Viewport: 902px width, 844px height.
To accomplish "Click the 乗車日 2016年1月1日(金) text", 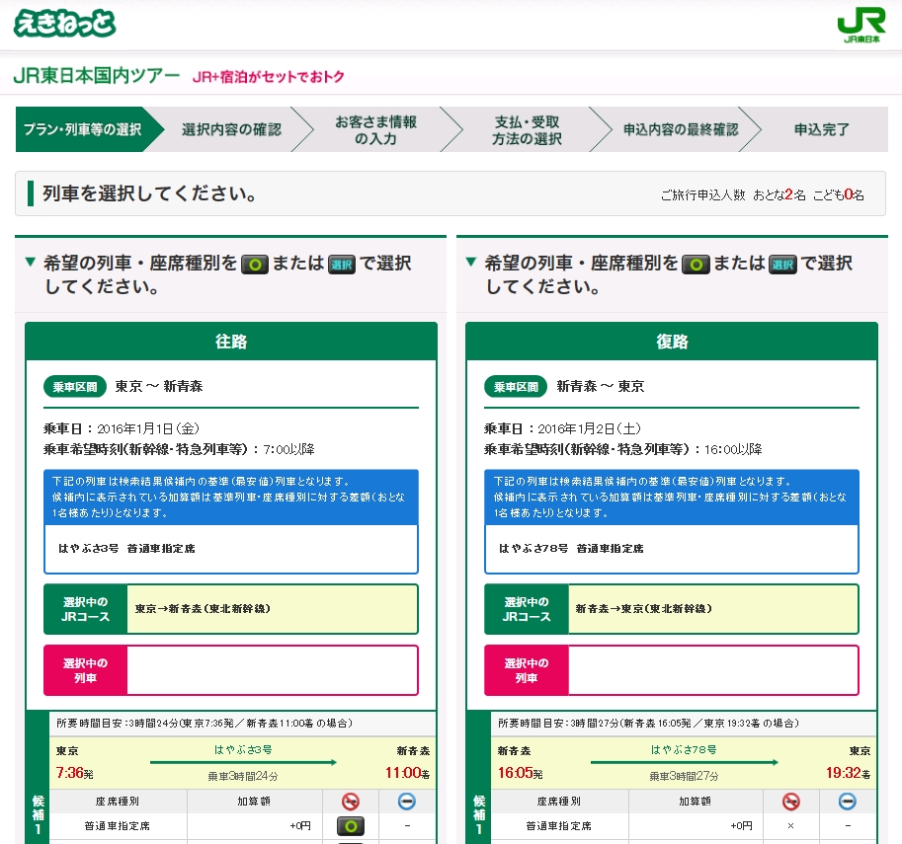I will 122,428.
